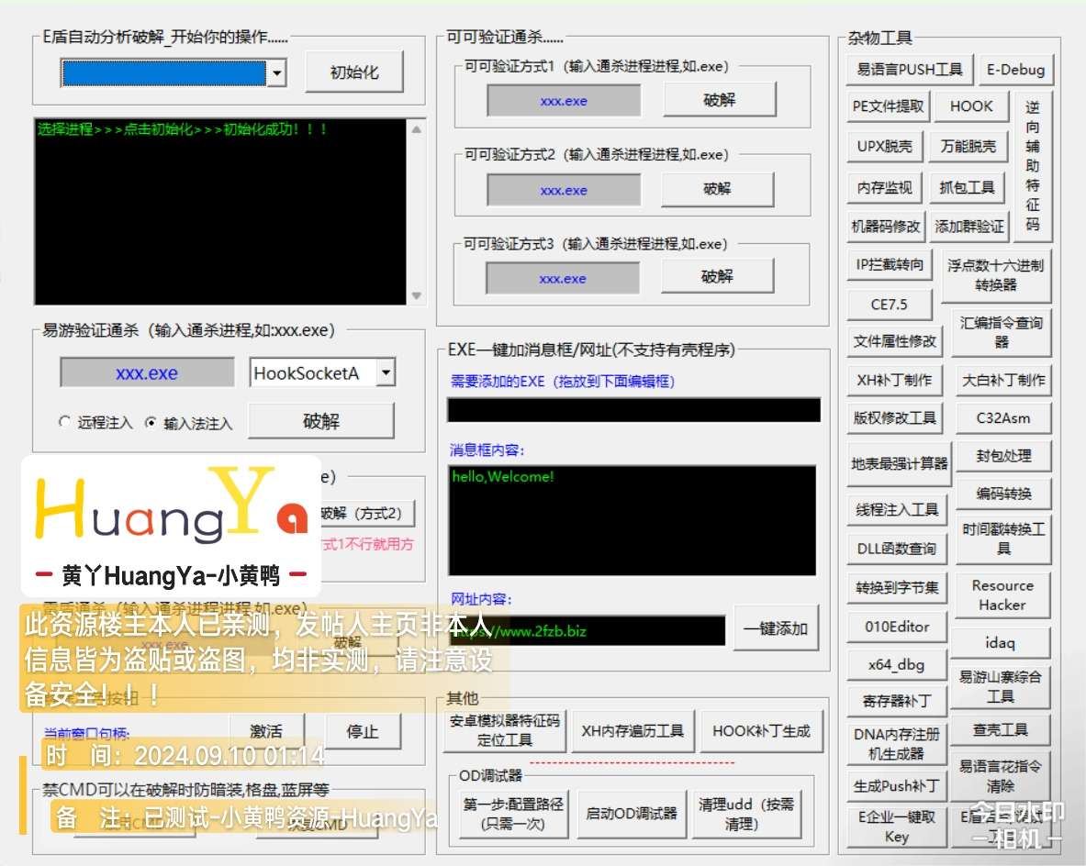Screen dimensions: 1086x866
Task: Click 破解 button for 可可验证方式2
Action: point(717,188)
